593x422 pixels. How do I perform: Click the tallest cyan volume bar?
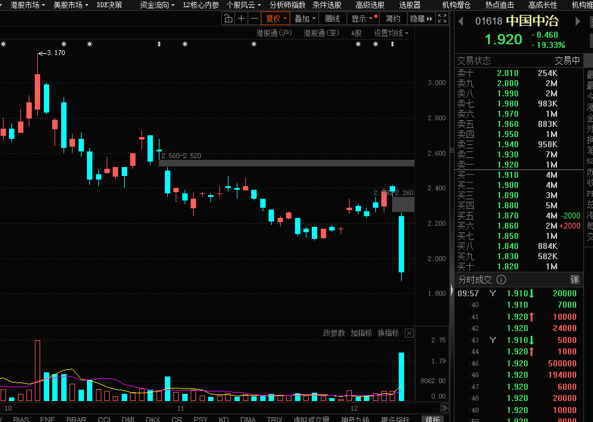401,376
